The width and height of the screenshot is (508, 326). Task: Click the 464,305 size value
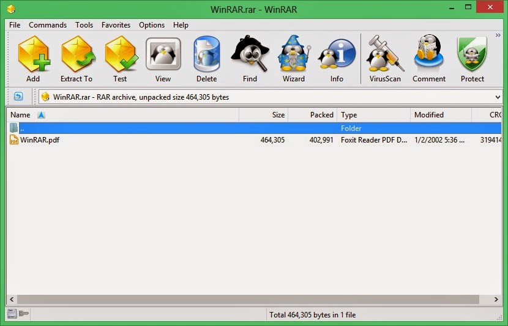272,140
